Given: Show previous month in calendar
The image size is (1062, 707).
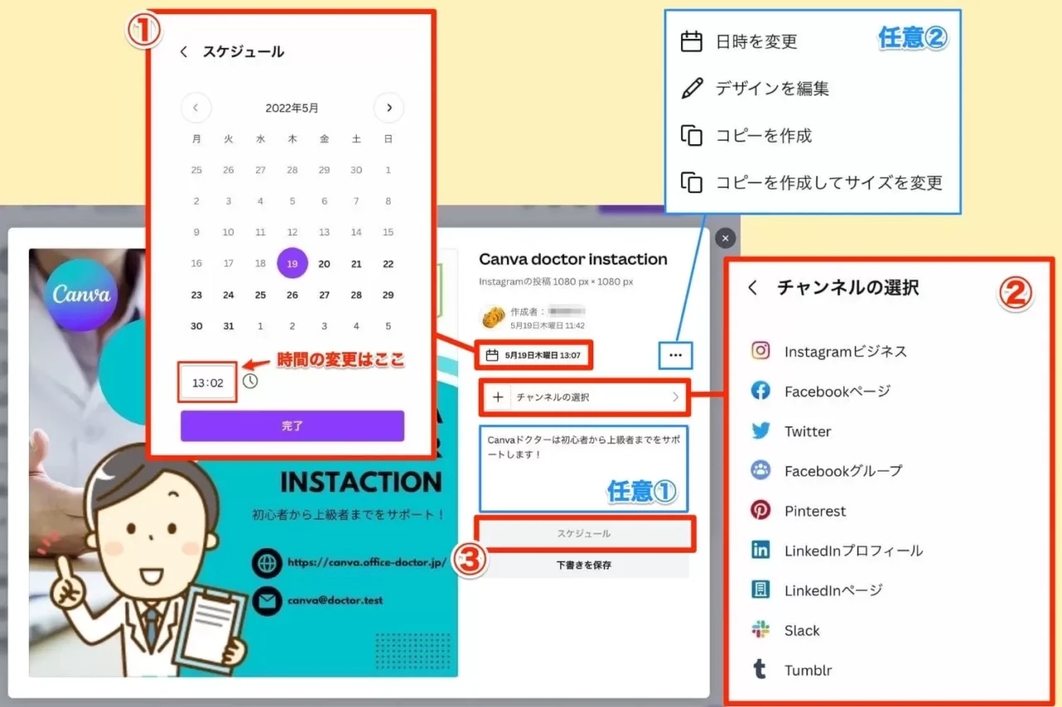Looking at the screenshot, I should pyautogui.click(x=196, y=108).
